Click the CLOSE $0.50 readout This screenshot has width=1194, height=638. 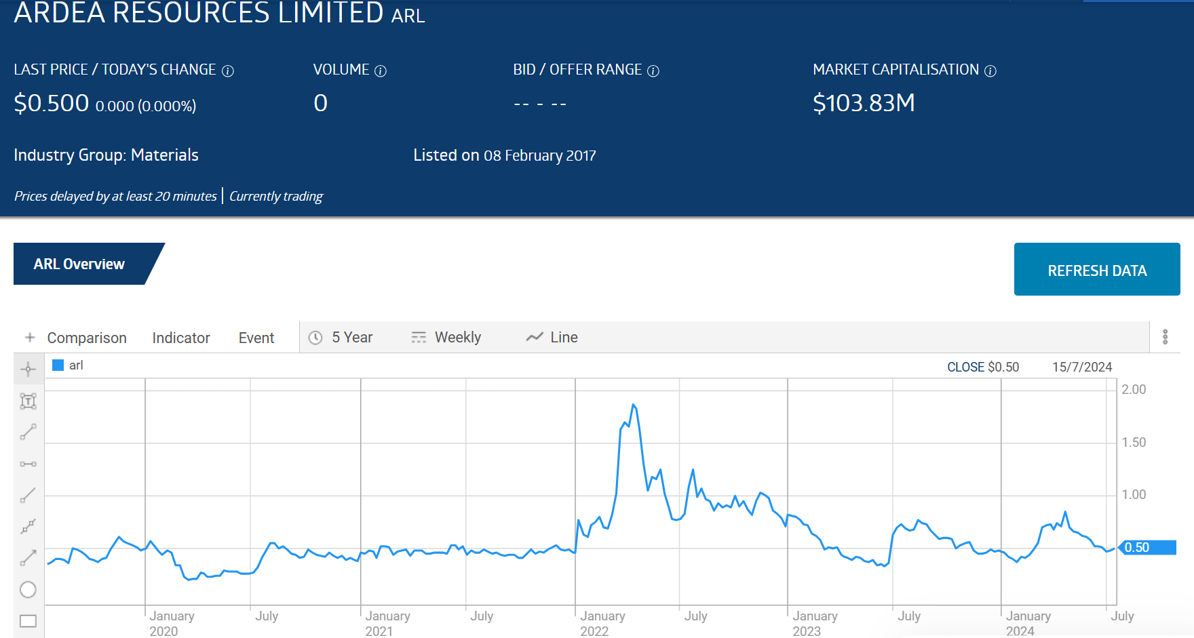coord(983,367)
